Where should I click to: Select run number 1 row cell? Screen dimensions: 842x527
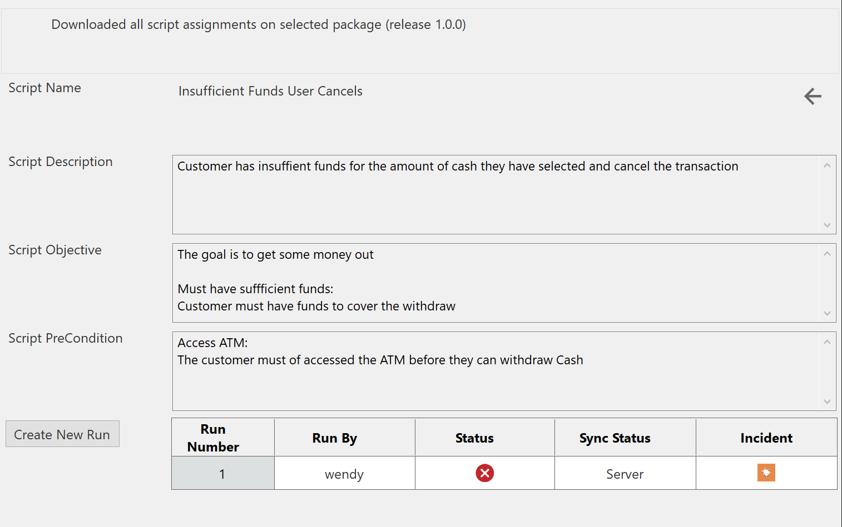pos(223,474)
